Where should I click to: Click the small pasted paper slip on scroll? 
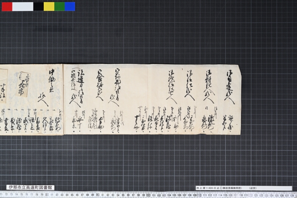click(23, 84)
